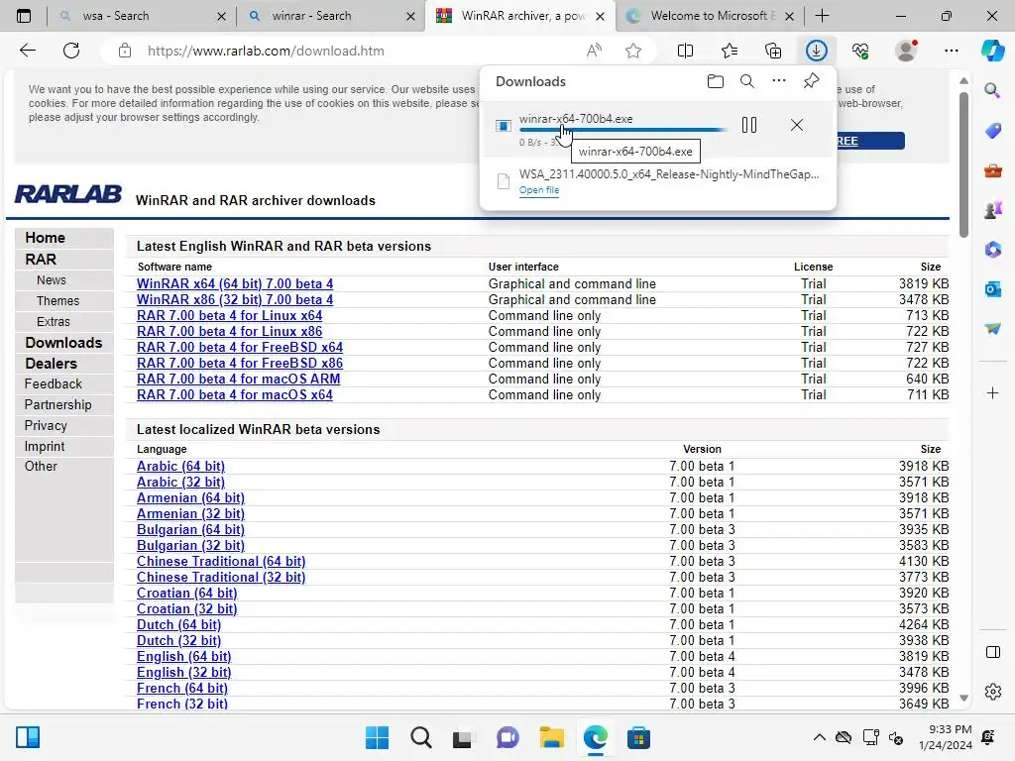Open the read aloud icon in address bar
Image resolution: width=1015 pixels, height=761 pixels.
click(594, 51)
